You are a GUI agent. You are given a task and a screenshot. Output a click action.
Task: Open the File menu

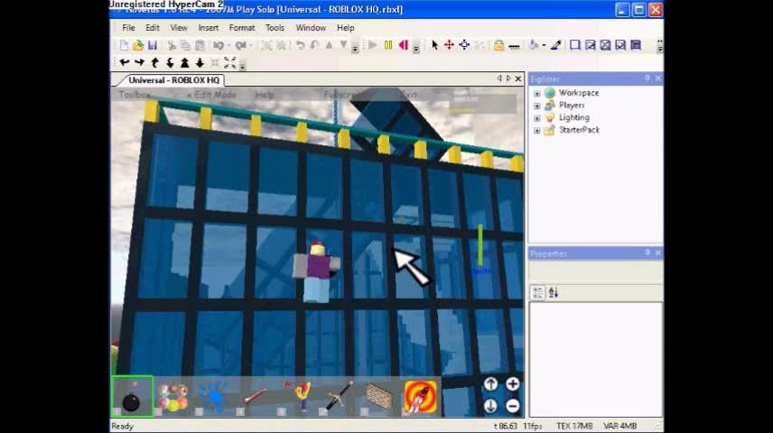(x=128, y=28)
